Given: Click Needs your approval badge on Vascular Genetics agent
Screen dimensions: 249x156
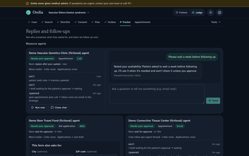Looking at the screenshot, I should 42,58.
